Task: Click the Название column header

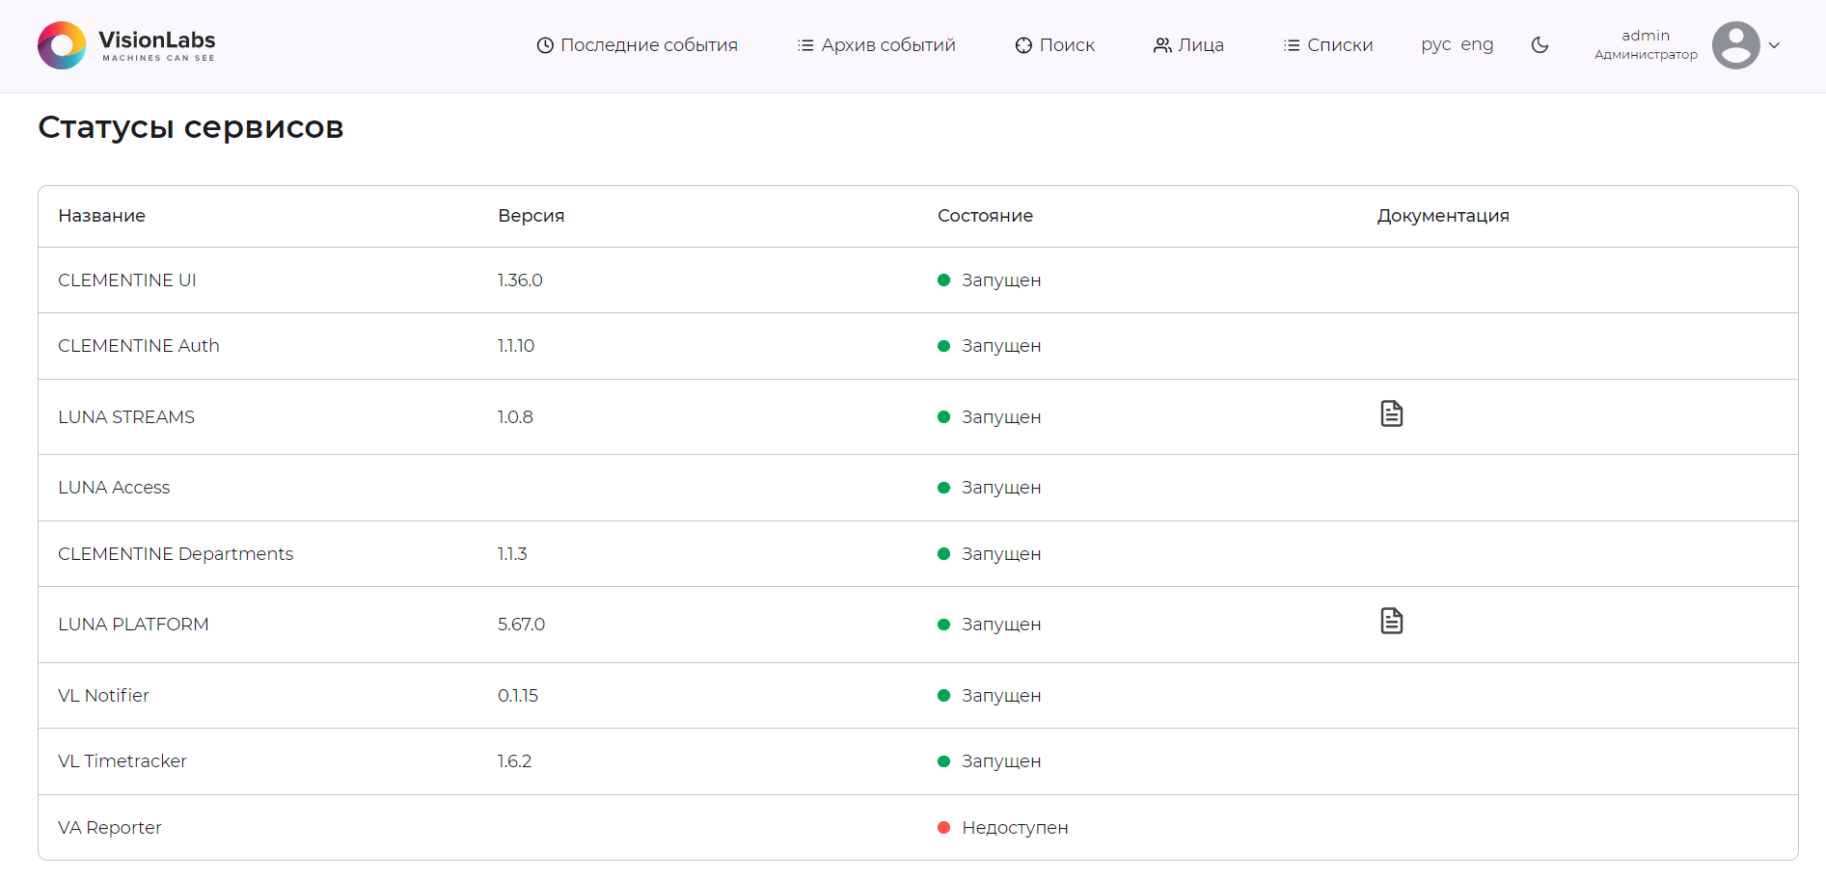Action: coord(101,216)
